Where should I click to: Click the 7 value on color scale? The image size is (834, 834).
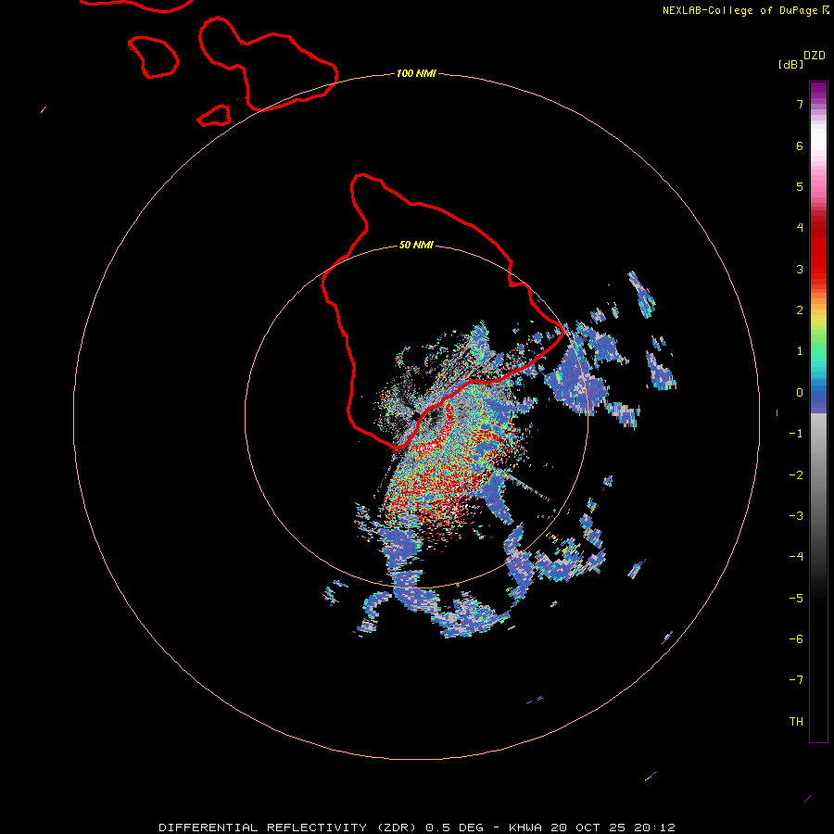click(x=800, y=104)
